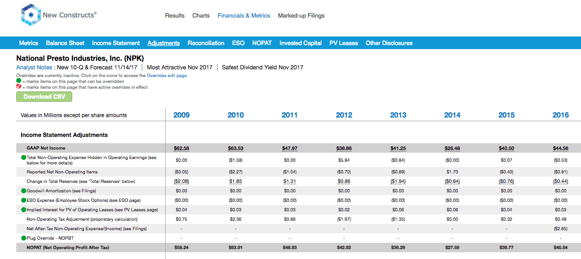
Task: Switch to the Reconciliation tab
Action: tap(206, 43)
